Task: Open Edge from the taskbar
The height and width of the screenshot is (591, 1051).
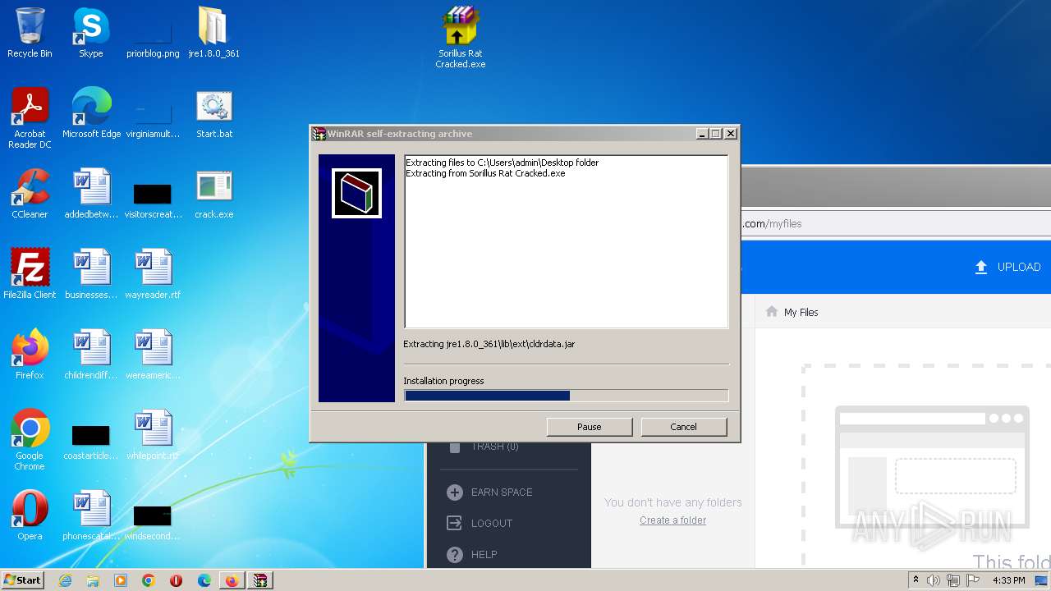Action: pyautogui.click(x=204, y=580)
